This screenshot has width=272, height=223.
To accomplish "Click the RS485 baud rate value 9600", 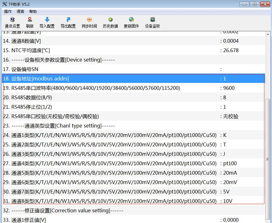I will [229, 88].
